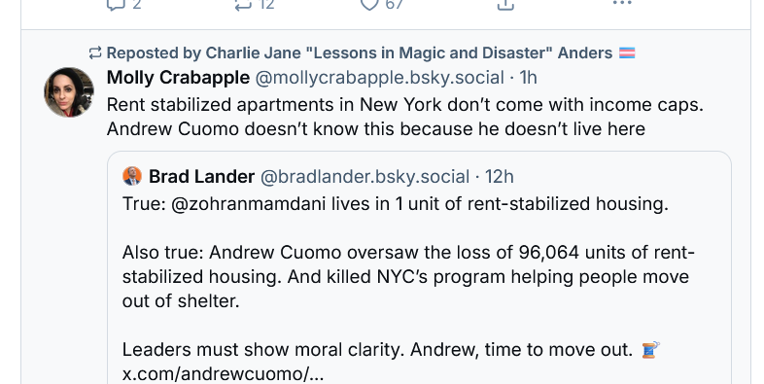Click the trans flag emoji after Anders
The width and height of the screenshot is (764, 384).
pyautogui.click(x=627, y=52)
